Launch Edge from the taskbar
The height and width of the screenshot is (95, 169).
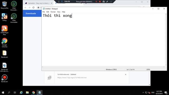click(21, 93)
